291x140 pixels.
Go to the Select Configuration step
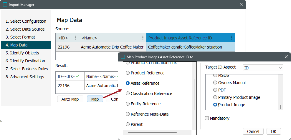(x=28, y=21)
